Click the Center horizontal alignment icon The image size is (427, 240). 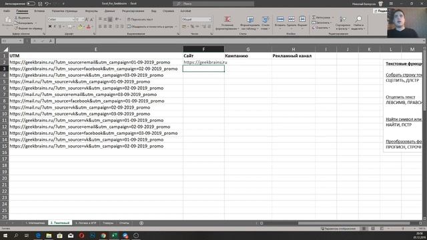point(105,27)
